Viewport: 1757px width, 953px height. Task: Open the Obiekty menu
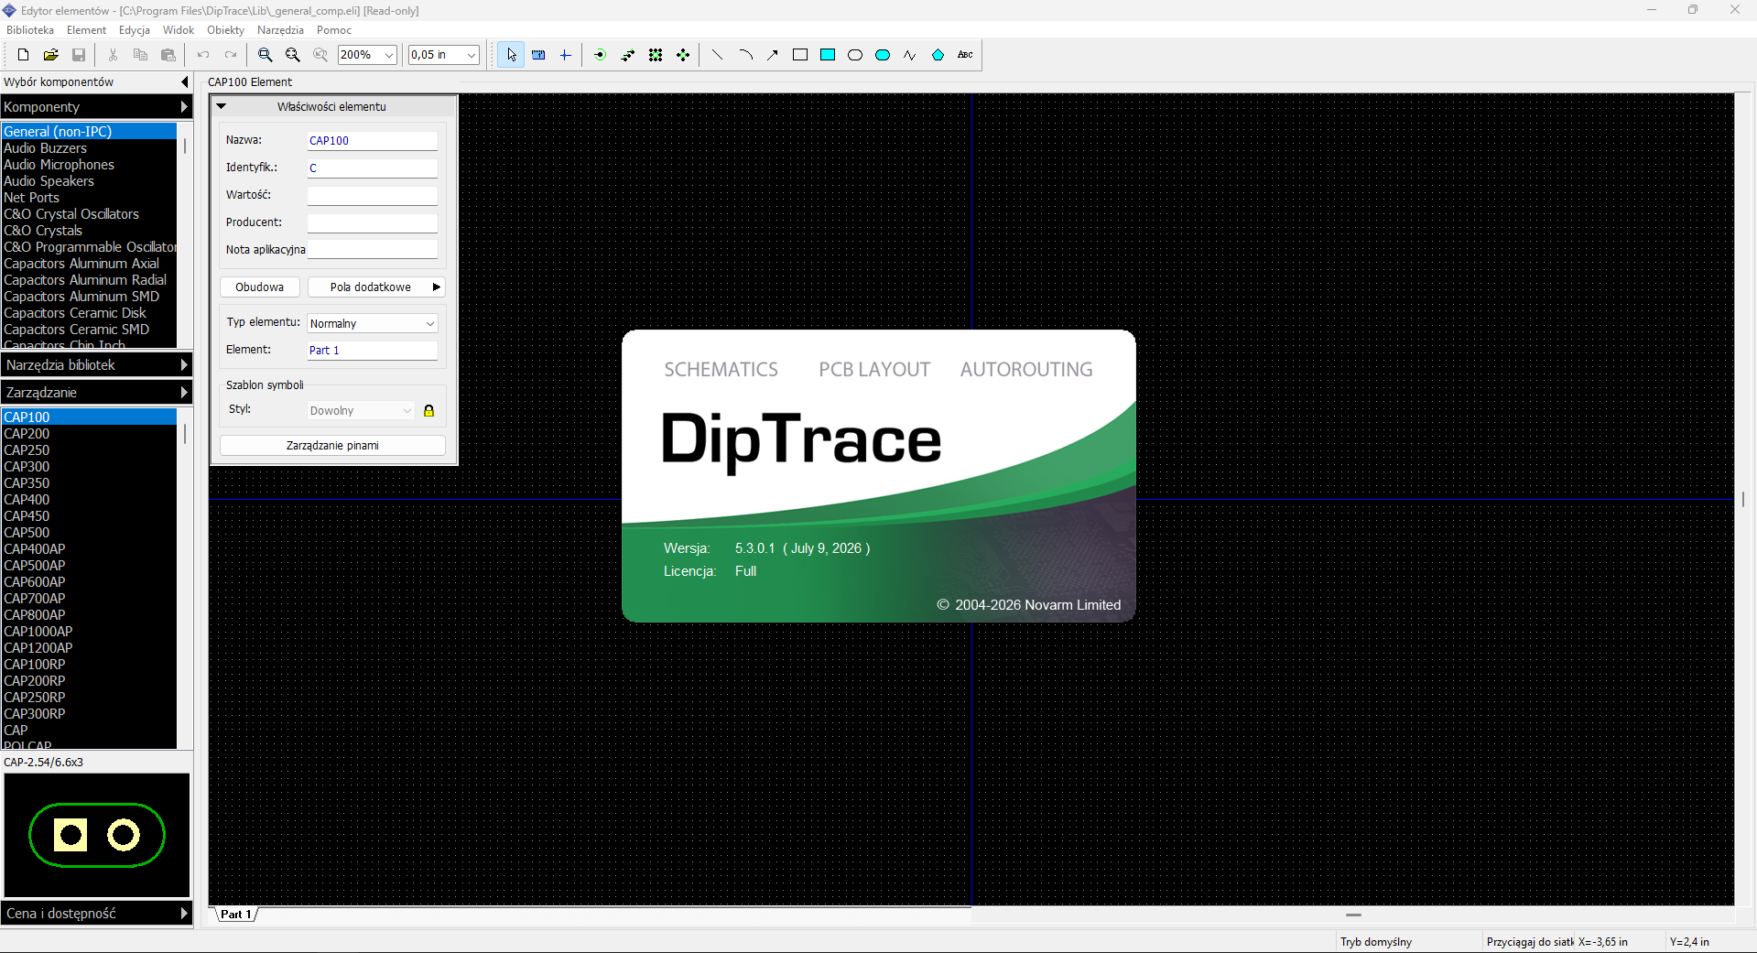click(x=225, y=30)
